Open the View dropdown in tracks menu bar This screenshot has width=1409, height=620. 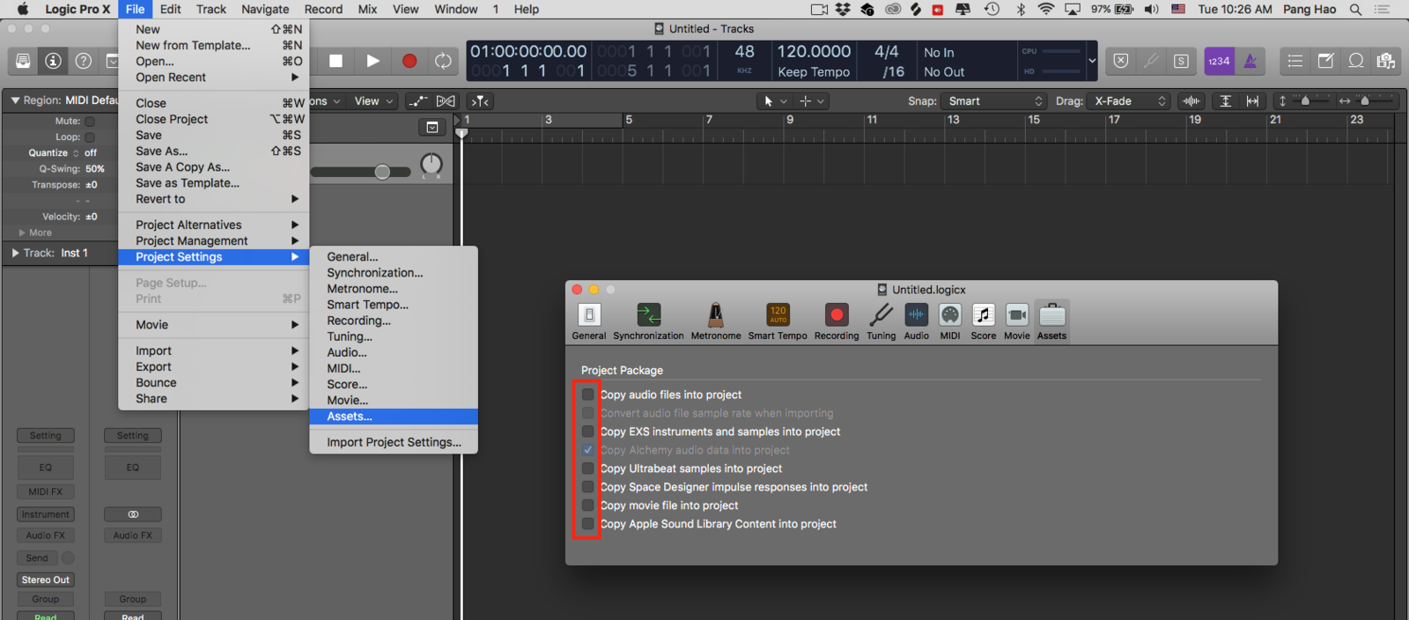373,101
